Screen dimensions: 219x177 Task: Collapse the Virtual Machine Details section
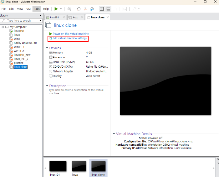114,134
